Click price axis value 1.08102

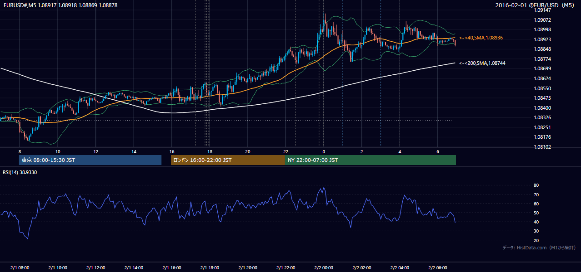tap(543, 147)
